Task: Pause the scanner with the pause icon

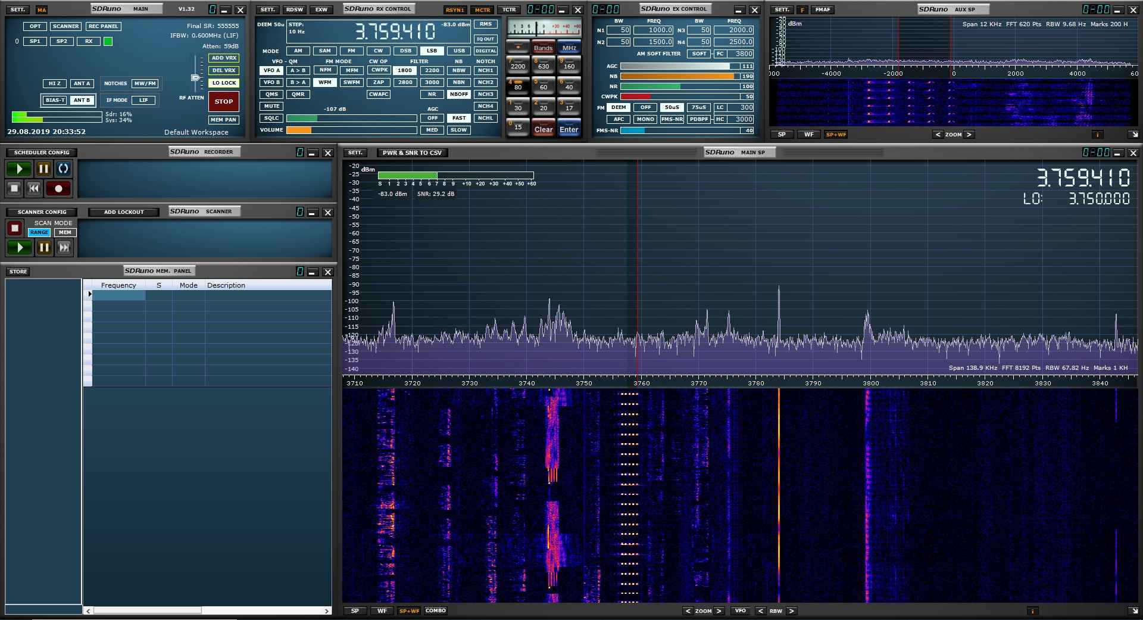Action: 44,247
